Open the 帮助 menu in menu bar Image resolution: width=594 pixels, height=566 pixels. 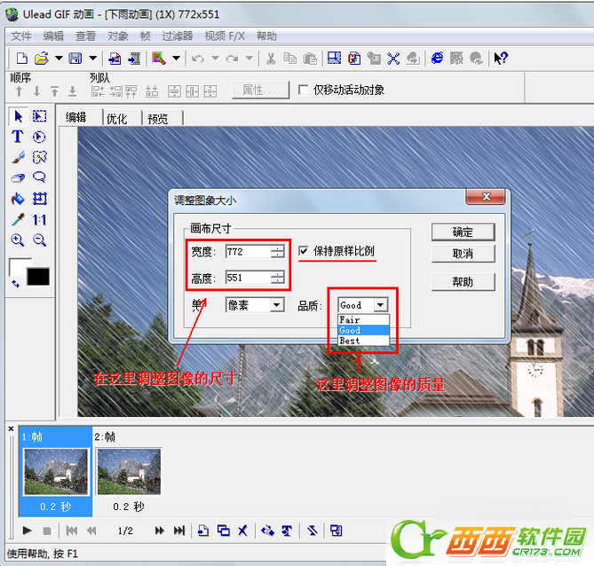click(x=266, y=36)
